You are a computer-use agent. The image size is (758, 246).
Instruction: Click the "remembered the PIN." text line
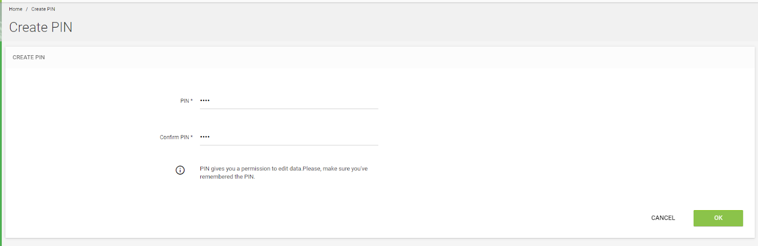pos(227,177)
